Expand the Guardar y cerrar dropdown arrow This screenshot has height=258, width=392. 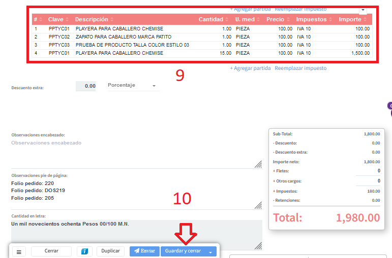coord(210,251)
